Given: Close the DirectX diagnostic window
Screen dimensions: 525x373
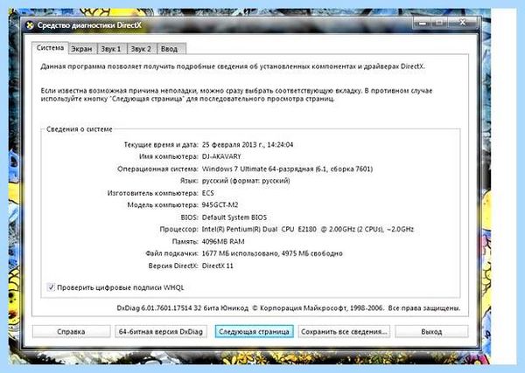Looking at the screenshot, I should pos(463,23).
